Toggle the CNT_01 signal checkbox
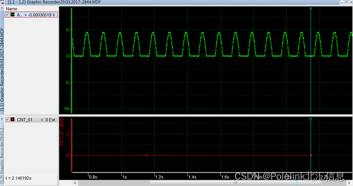This screenshot has width=353, height=186. click(7, 119)
